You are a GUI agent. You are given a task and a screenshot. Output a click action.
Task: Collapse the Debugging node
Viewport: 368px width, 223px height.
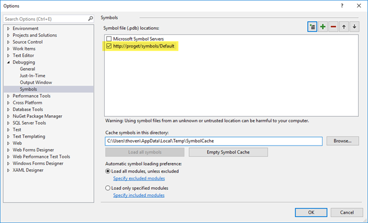coord(9,62)
